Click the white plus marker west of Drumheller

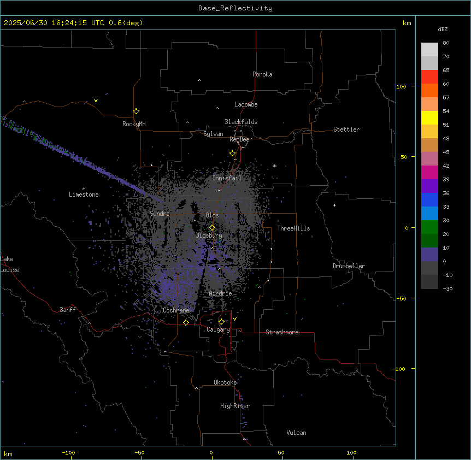point(334,205)
